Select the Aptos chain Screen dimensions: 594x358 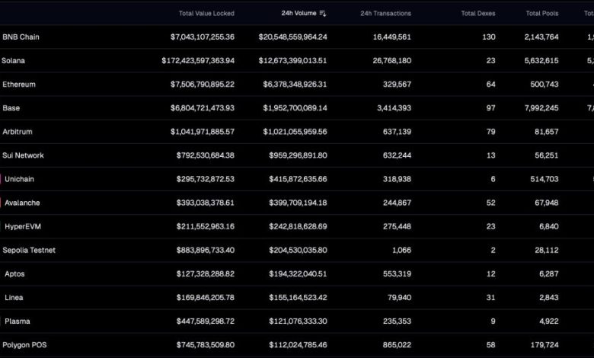(15, 274)
